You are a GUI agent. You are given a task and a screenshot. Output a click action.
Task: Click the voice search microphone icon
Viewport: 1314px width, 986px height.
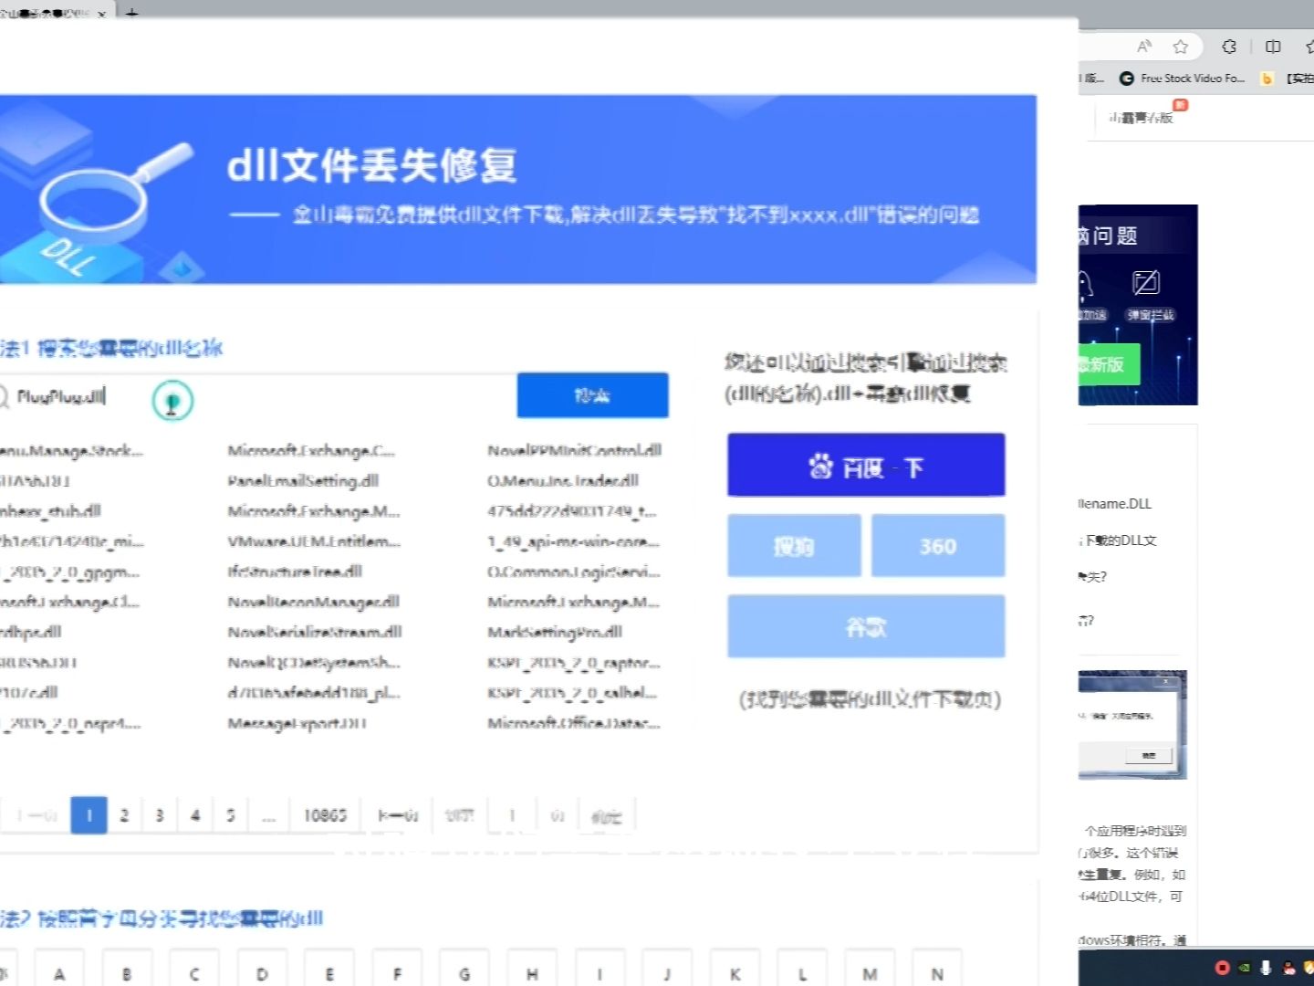click(x=172, y=400)
